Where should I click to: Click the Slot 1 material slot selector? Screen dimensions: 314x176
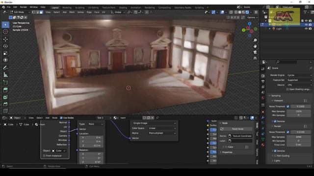click(104, 118)
